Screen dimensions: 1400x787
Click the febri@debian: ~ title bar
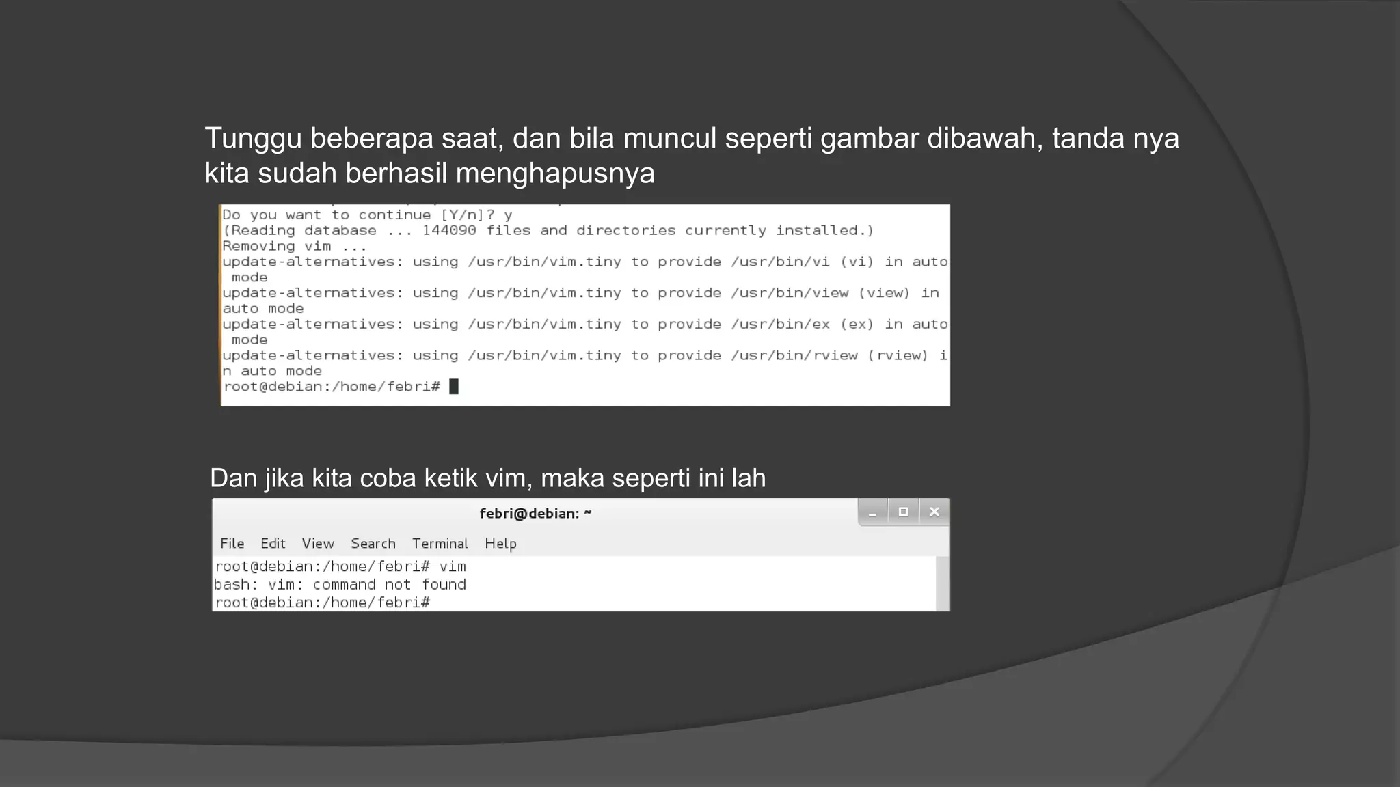click(535, 513)
